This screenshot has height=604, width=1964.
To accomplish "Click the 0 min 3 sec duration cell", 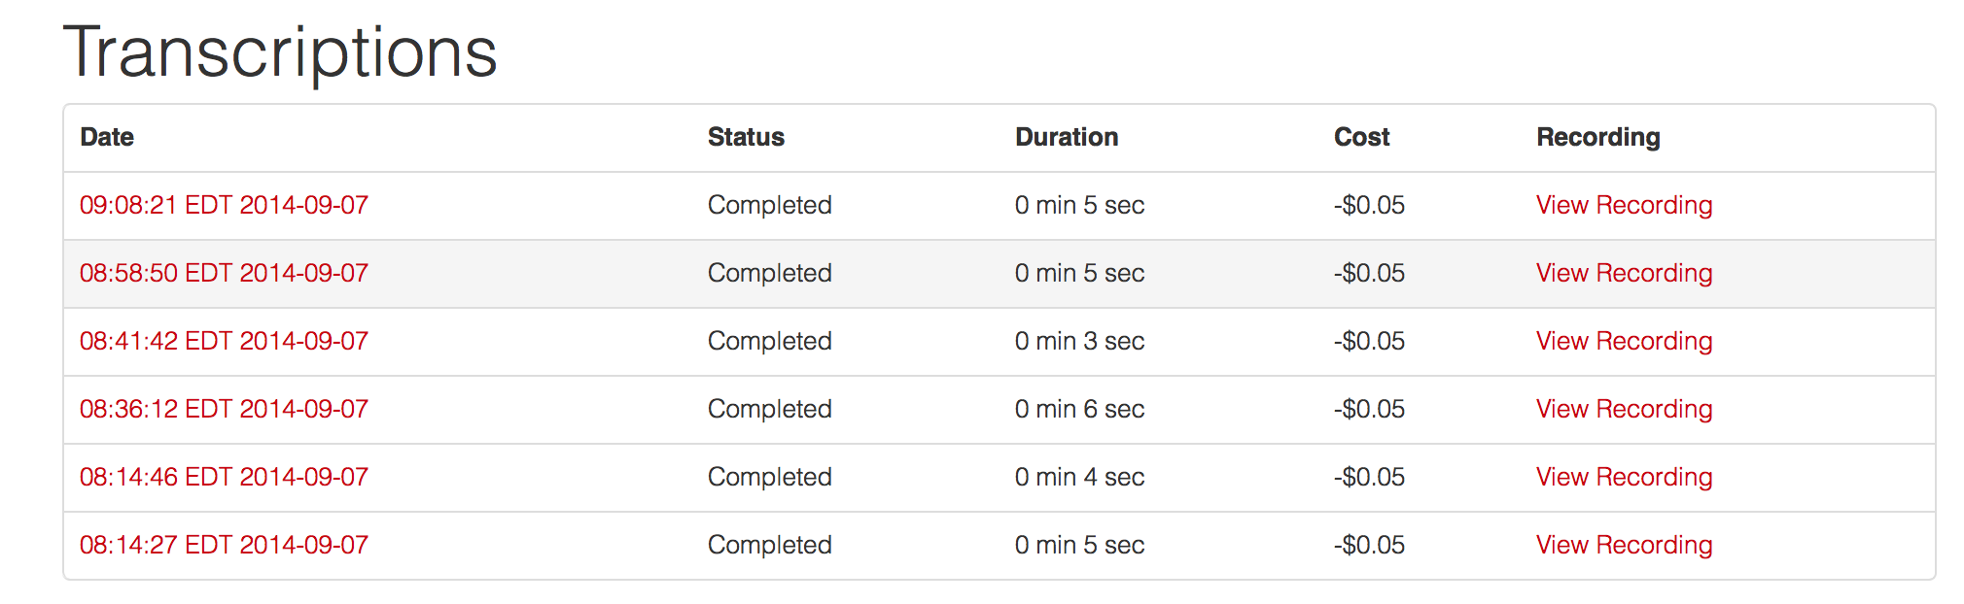I will click(1079, 341).
